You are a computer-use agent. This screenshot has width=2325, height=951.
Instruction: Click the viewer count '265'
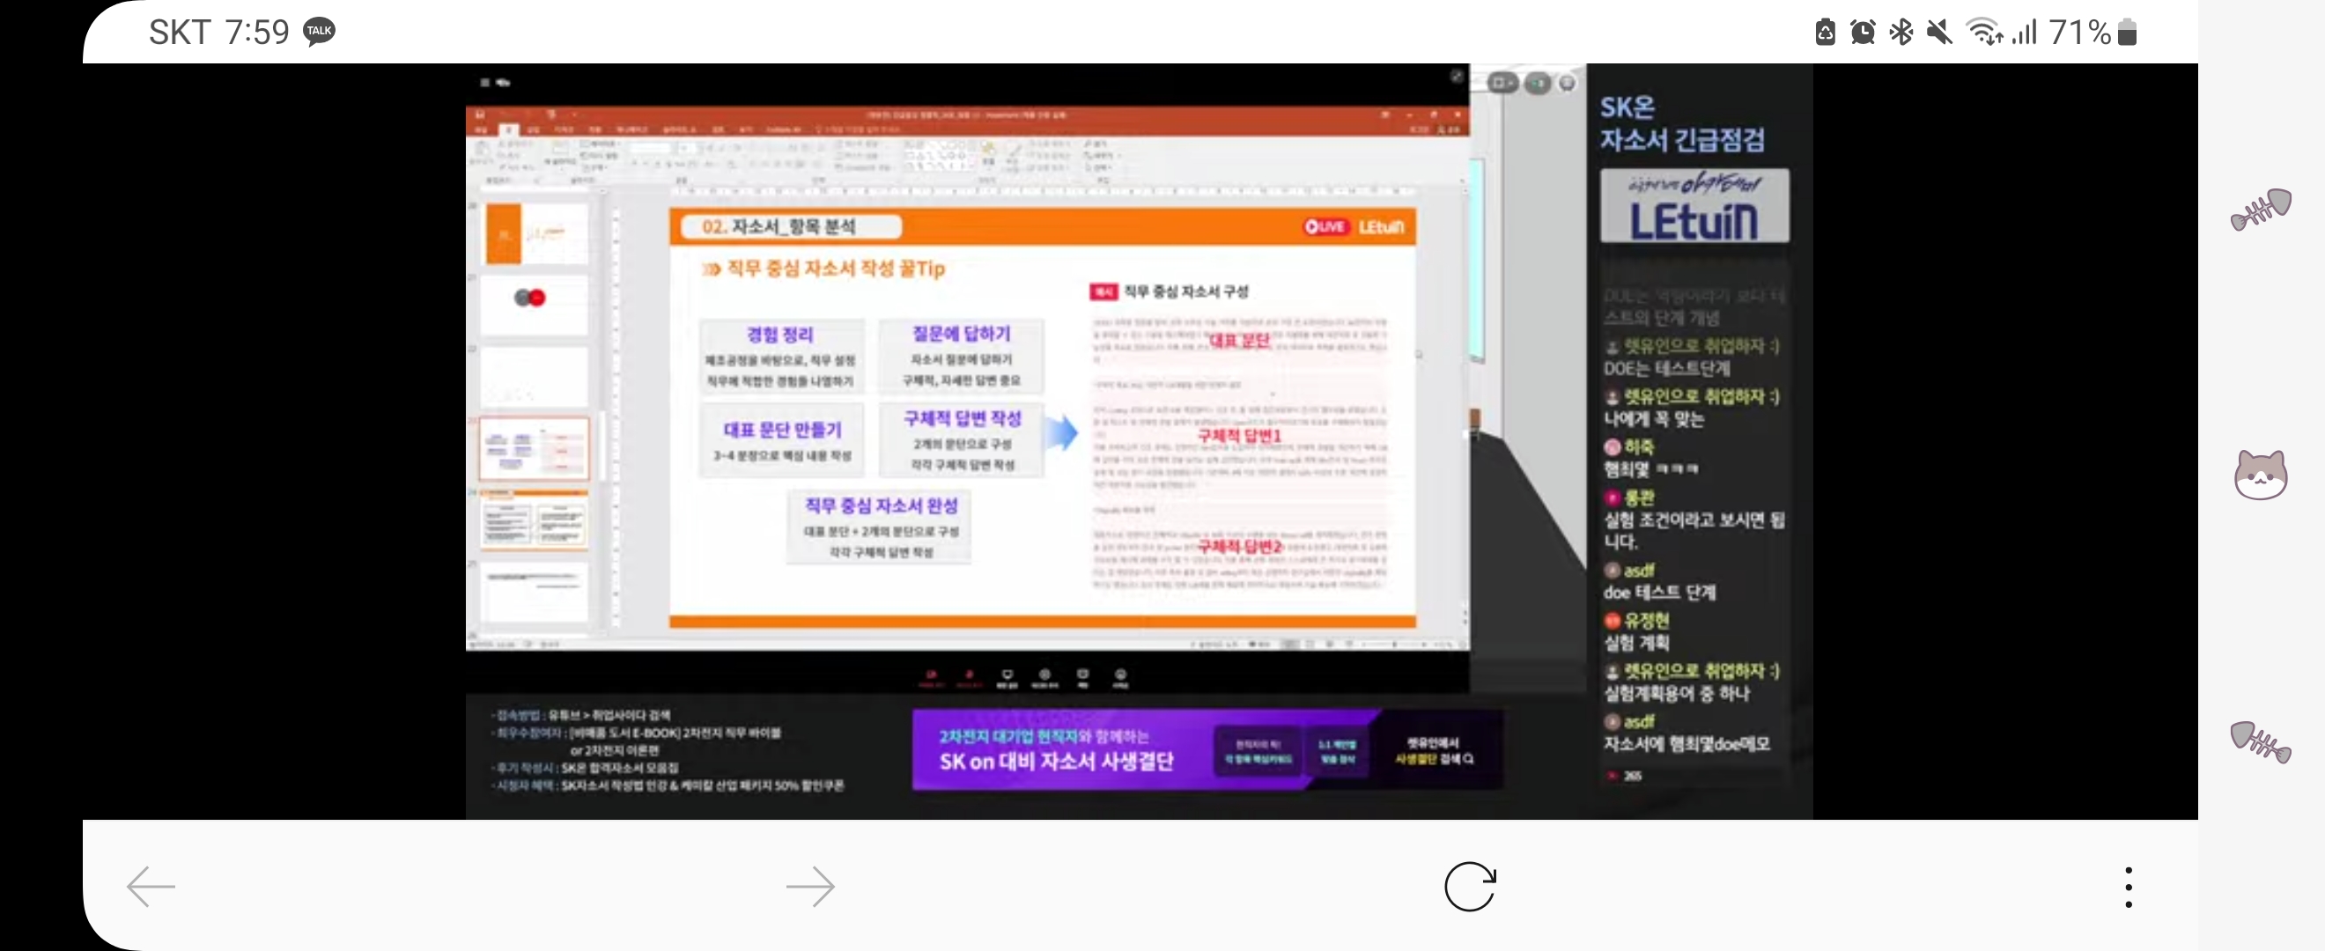1633,775
